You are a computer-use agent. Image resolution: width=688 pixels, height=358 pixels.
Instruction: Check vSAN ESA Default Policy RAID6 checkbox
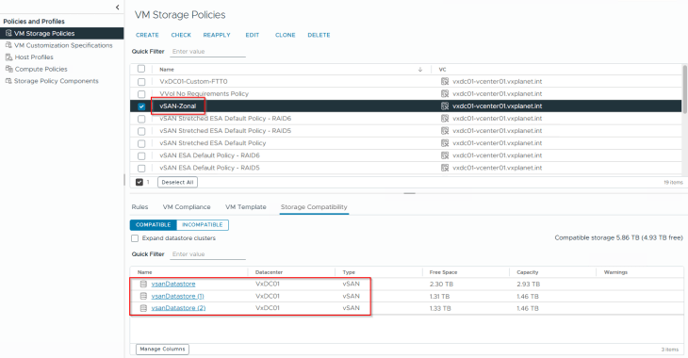(x=141, y=155)
